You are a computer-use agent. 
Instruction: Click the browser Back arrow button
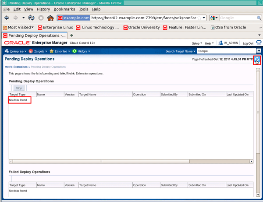[x=7, y=18]
